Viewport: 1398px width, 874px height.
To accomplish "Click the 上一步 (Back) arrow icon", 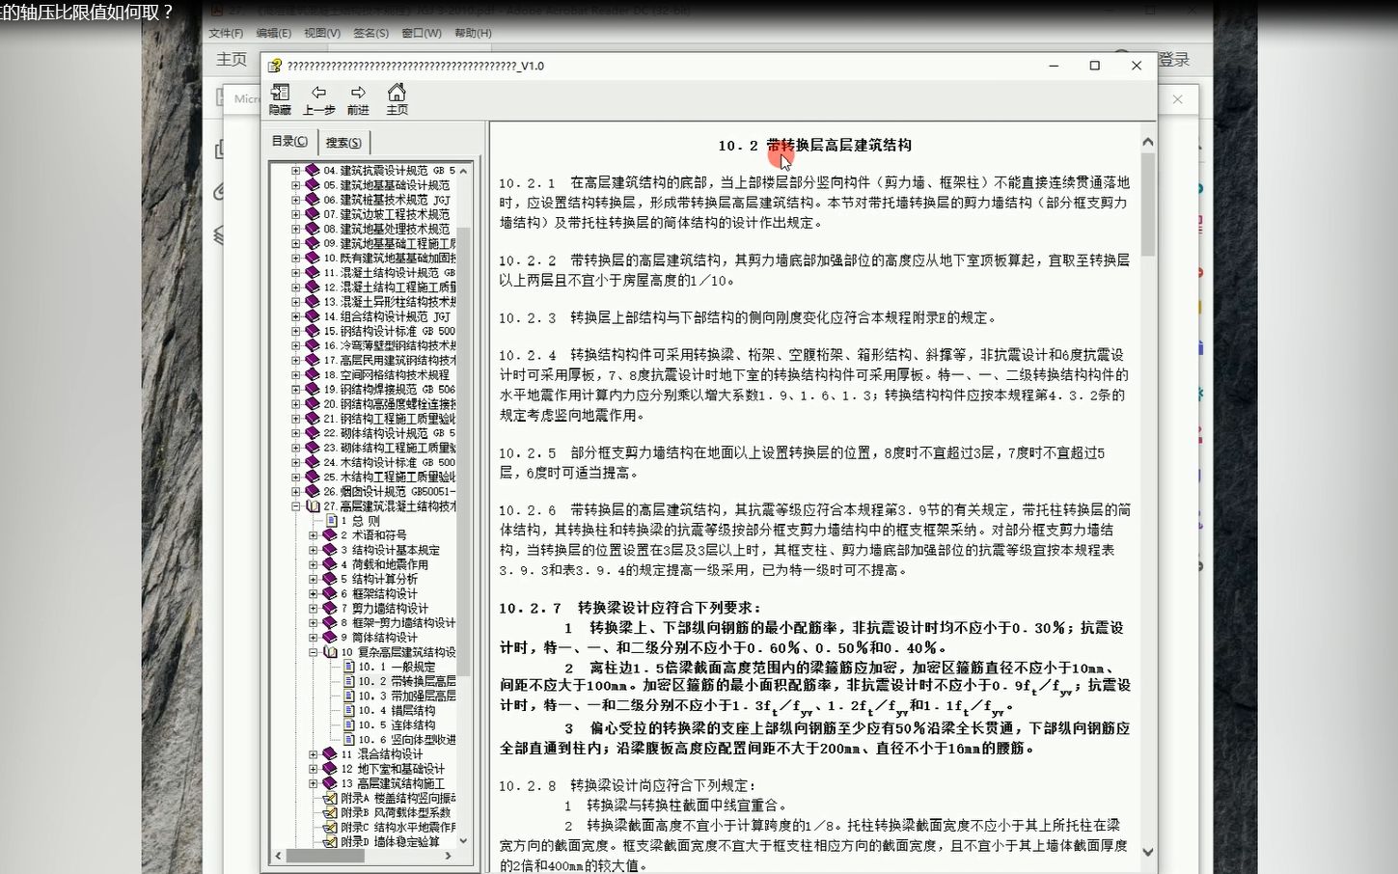I will click(x=319, y=93).
